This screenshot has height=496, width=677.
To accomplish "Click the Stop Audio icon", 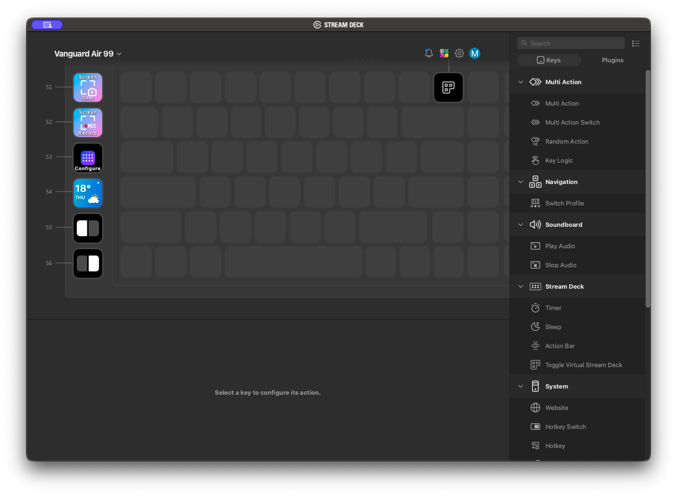I will click(x=535, y=265).
